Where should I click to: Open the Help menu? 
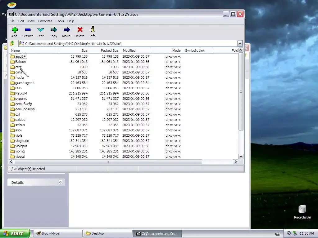coord(70,21)
